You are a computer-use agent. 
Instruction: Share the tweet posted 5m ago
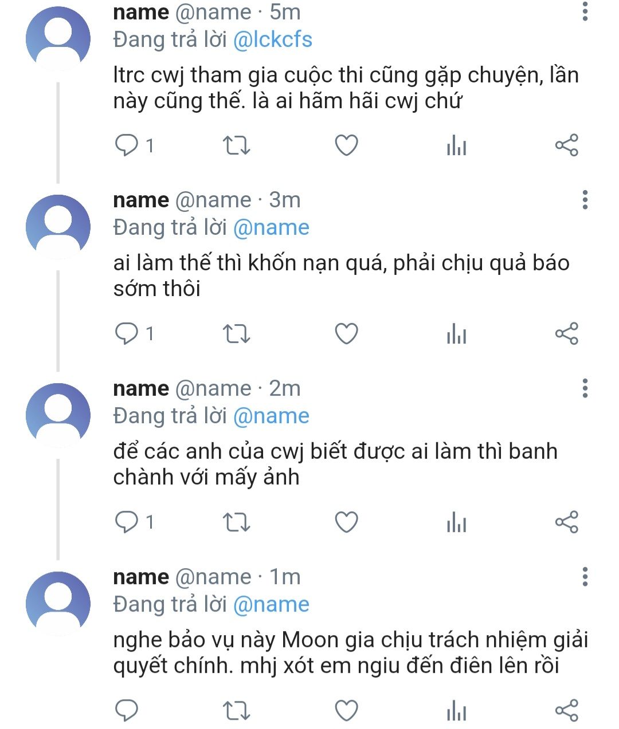pos(566,145)
